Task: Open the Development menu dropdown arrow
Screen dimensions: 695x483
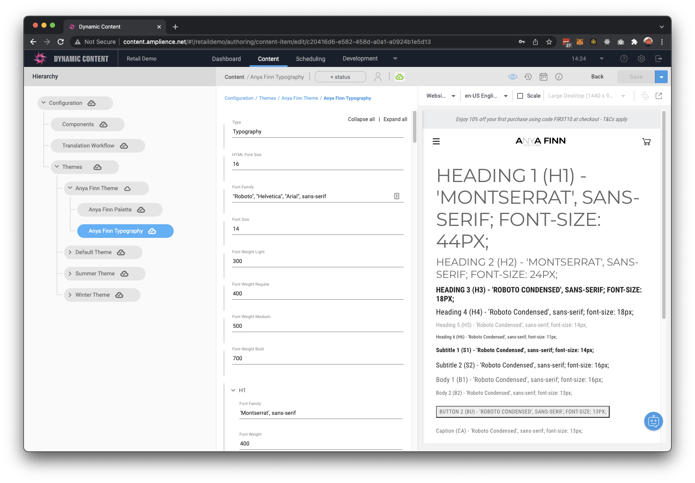Action: point(395,58)
